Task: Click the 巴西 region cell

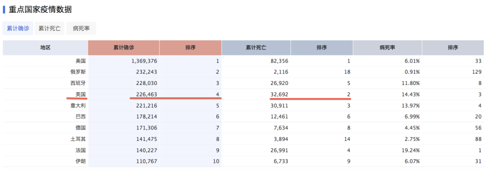Action: 80,117
